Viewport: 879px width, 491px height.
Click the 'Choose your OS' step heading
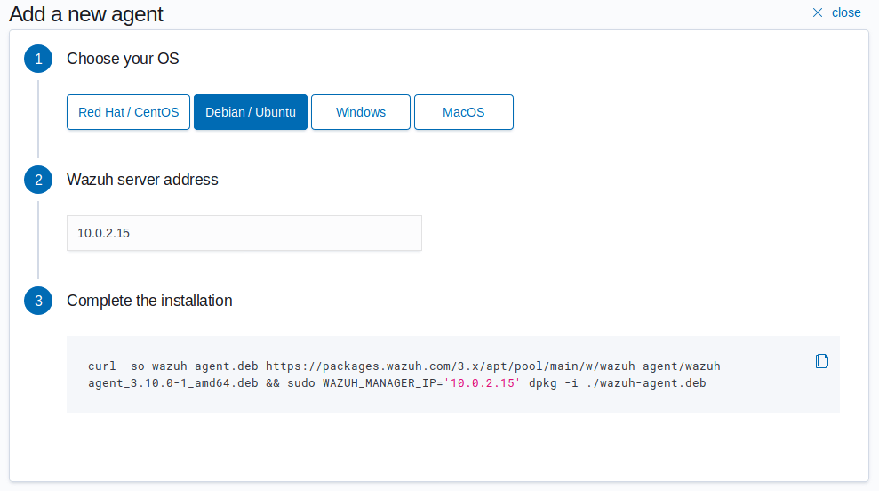(x=123, y=59)
